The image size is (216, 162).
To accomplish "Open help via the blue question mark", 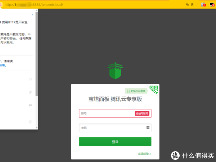I will 32,15.
